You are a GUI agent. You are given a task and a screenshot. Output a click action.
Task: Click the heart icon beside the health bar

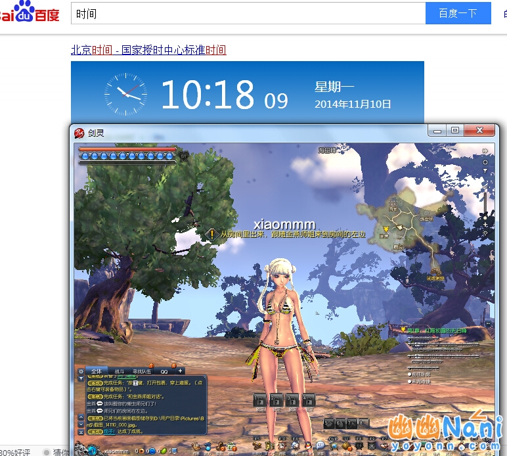[x=184, y=156]
